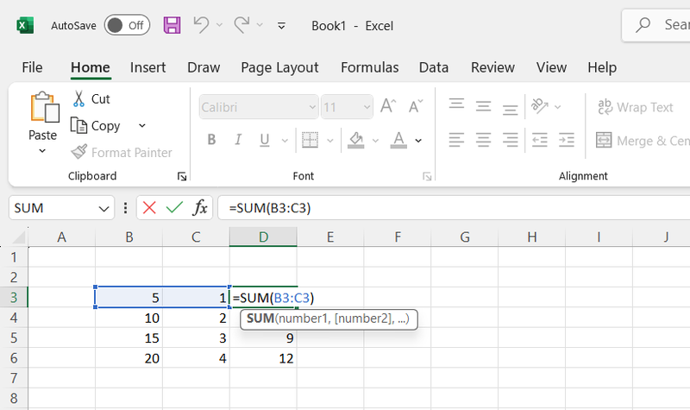This screenshot has width=690, height=410.
Task: Click the Align Right icon
Action: point(510,140)
